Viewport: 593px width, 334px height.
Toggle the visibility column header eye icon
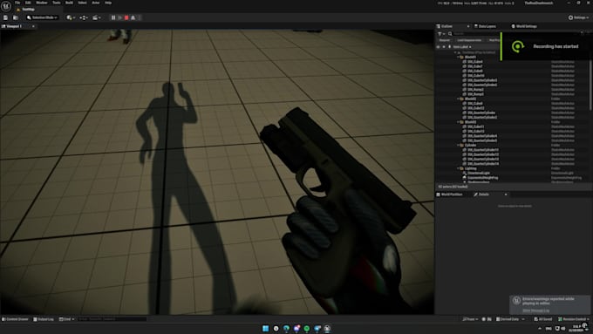(439, 47)
